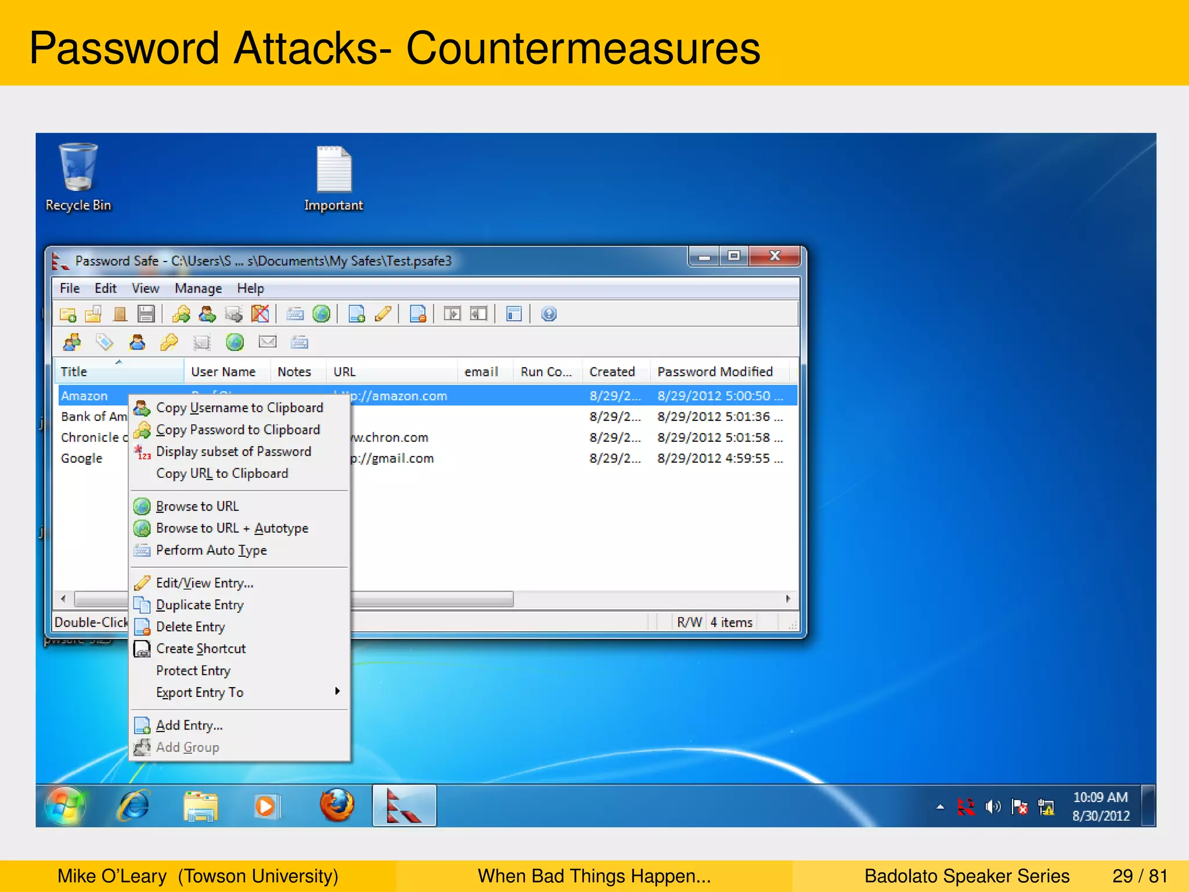Sort by Password Modified column header

click(x=719, y=372)
